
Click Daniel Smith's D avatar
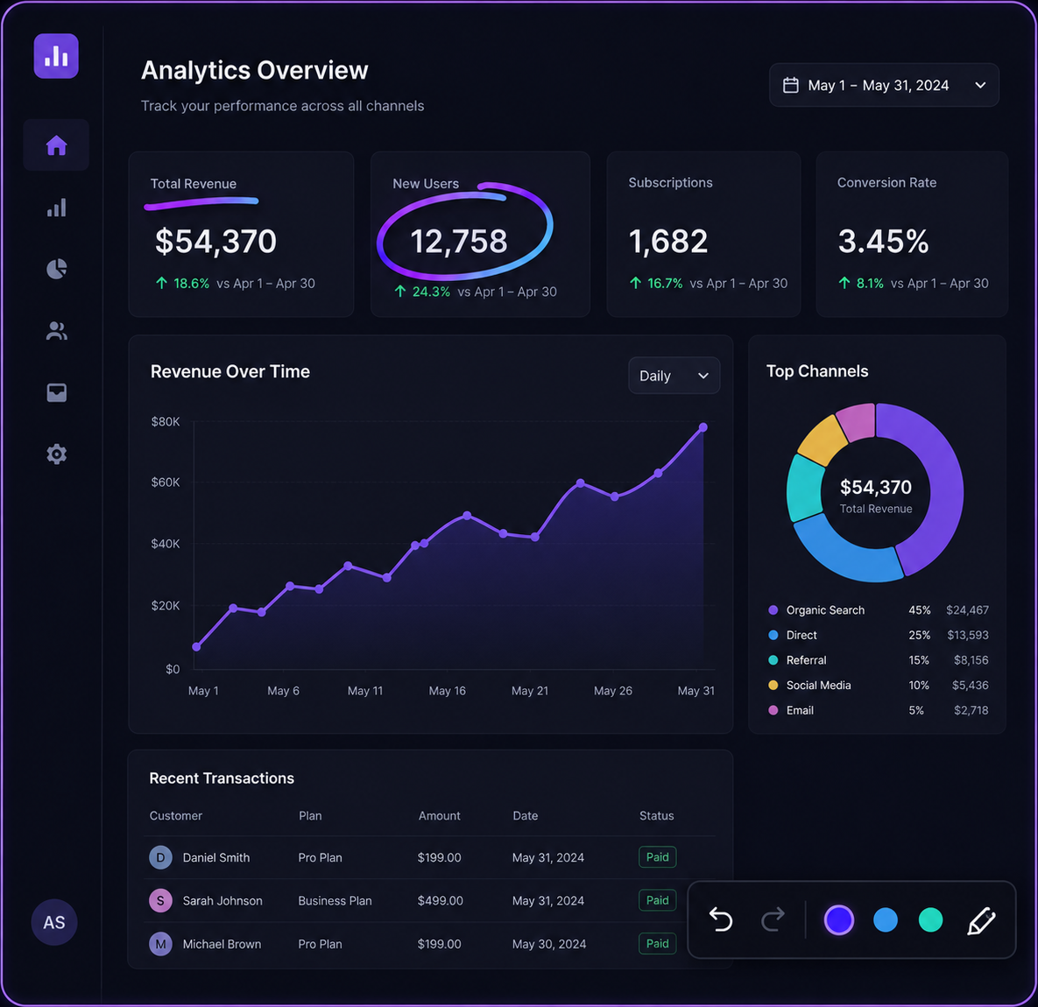pos(160,857)
